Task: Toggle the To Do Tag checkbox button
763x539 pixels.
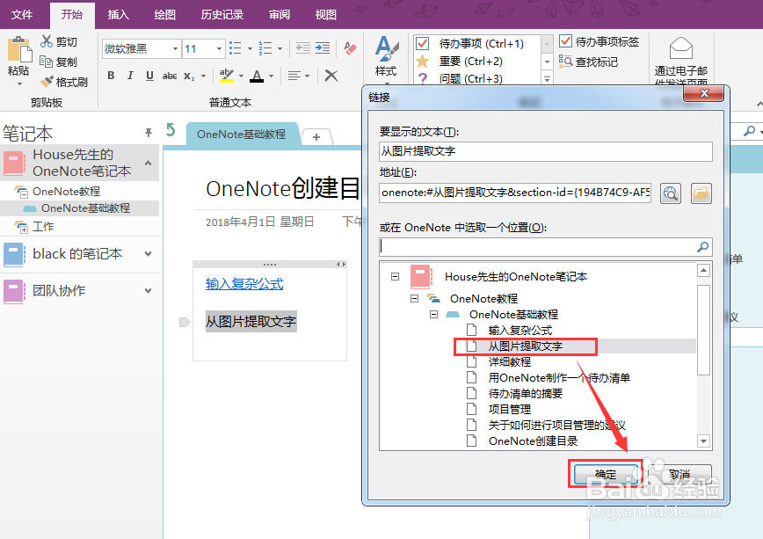Action: click(565, 41)
